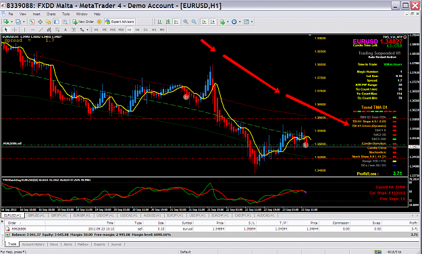Open the Tools menu
This screenshot has height=254, width=422.
click(66, 14)
